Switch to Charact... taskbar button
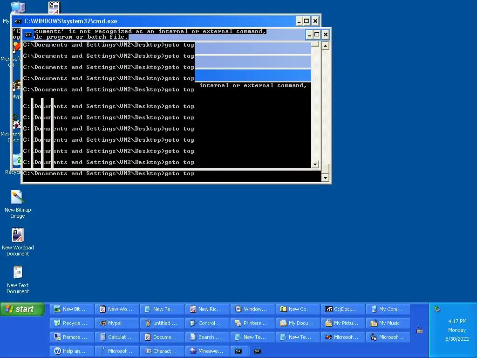The height and width of the screenshot is (358, 477). 162,351
